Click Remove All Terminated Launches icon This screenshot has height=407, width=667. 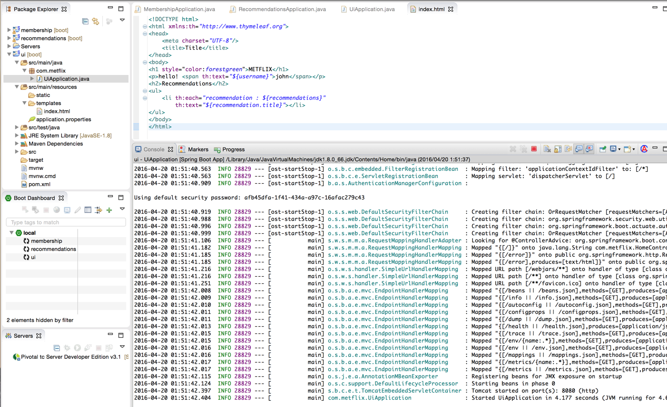(523, 149)
